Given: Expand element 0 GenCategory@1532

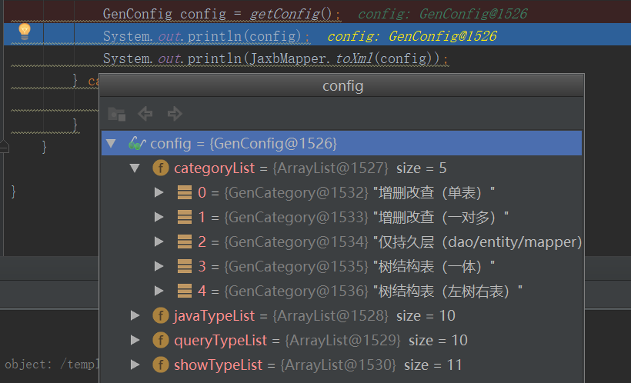Looking at the screenshot, I should pyautogui.click(x=159, y=193).
